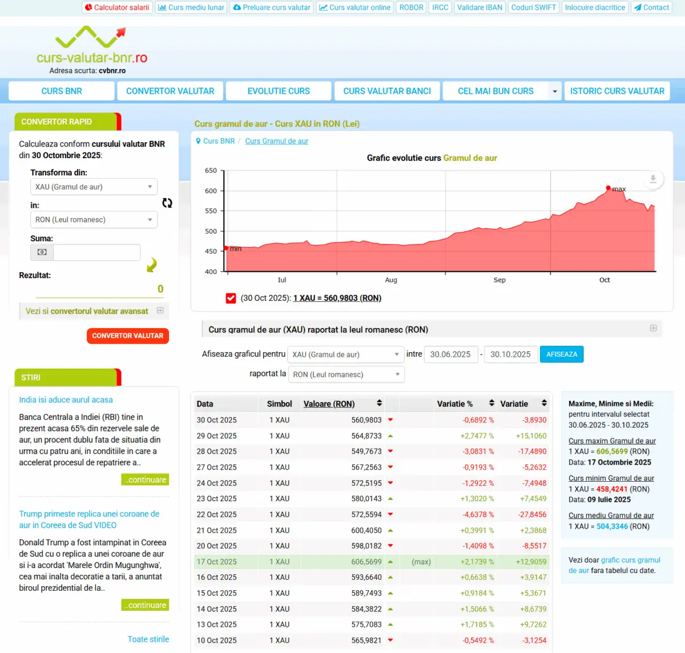
Task: Open Curs minim Gramul de aur link
Action: point(611,478)
